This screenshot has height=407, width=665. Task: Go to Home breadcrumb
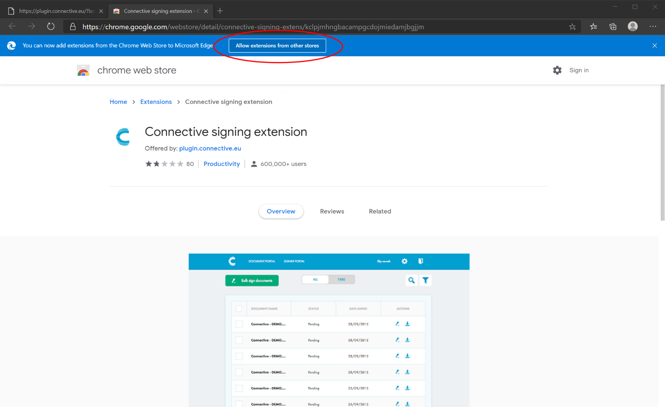coord(118,102)
